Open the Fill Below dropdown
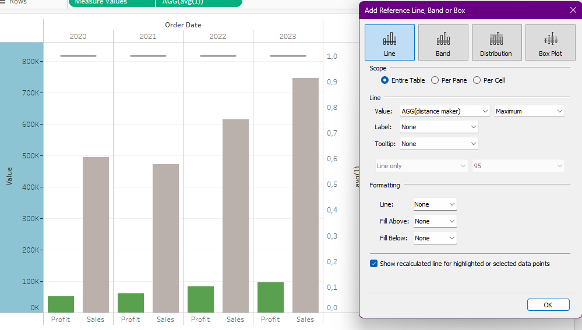 point(435,238)
